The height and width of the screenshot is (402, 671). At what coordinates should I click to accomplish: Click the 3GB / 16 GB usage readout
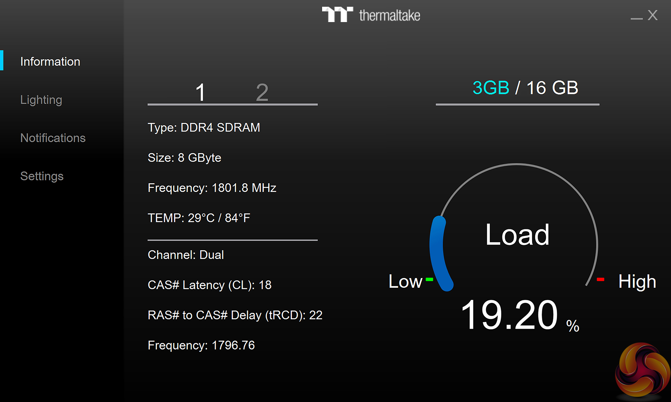pos(525,88)
